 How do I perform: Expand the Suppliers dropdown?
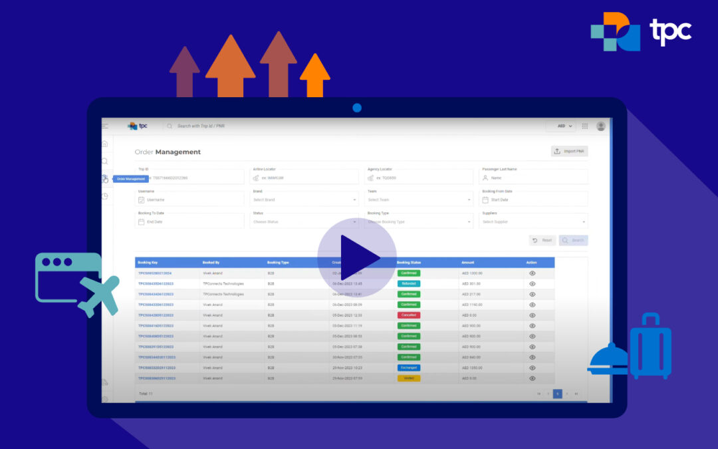(533, 222)
